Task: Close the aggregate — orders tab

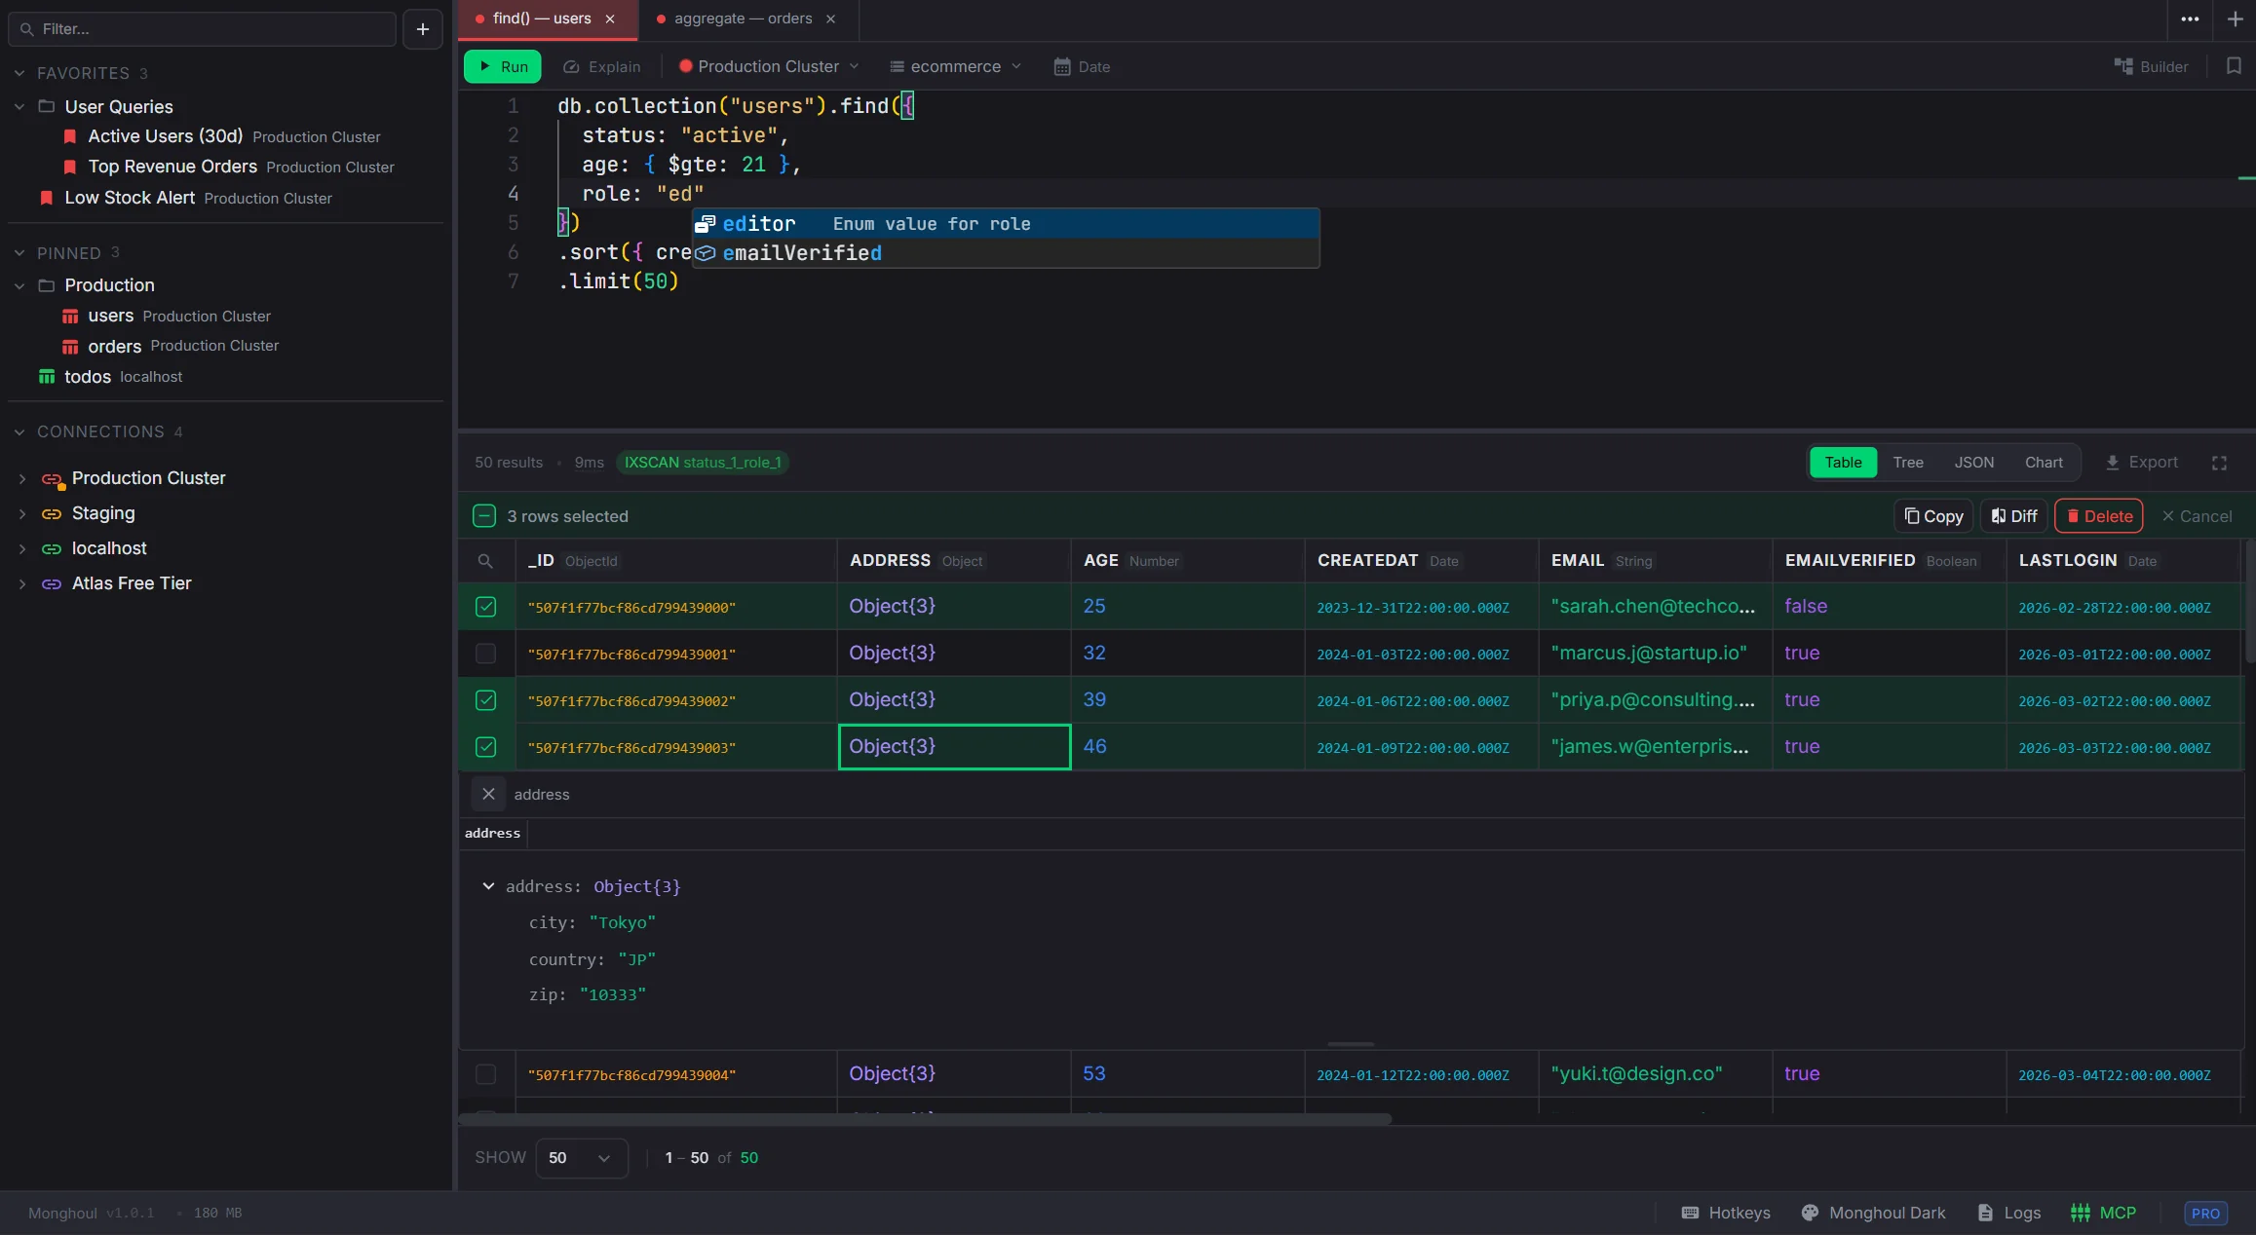Action: click(830, 19)
